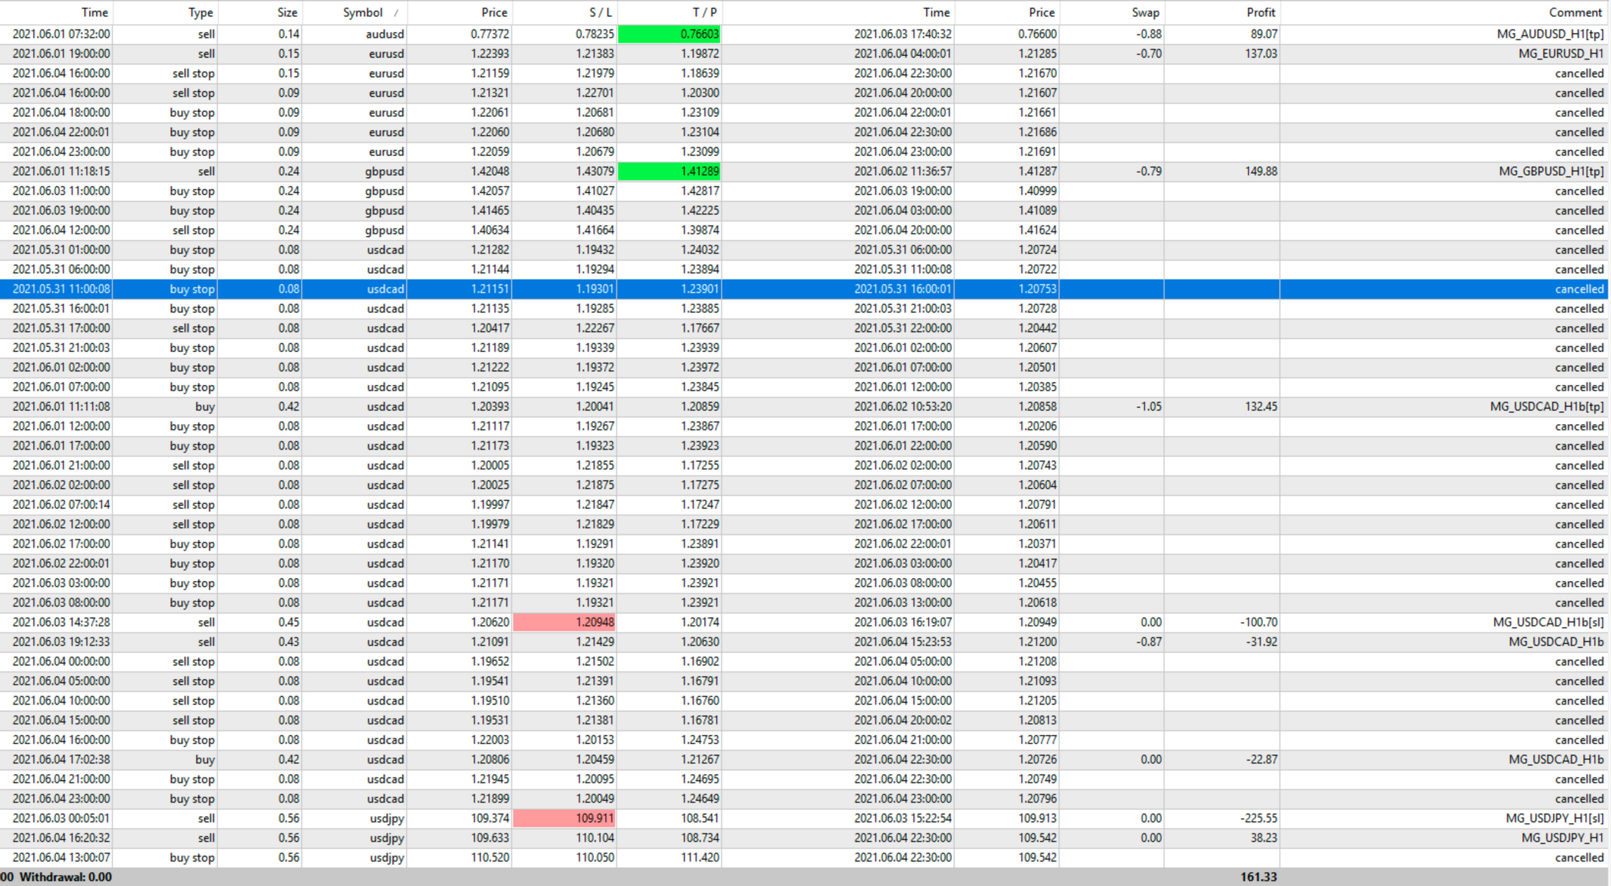
Task: Select the MG_GBPUSD_H1[tp] comment row
Action: [1550, 171]
